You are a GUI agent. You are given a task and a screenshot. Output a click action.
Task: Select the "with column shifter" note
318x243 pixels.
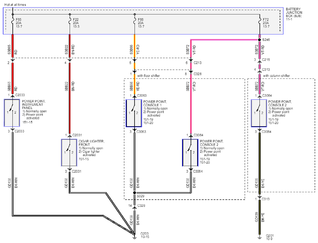(276, 76)
